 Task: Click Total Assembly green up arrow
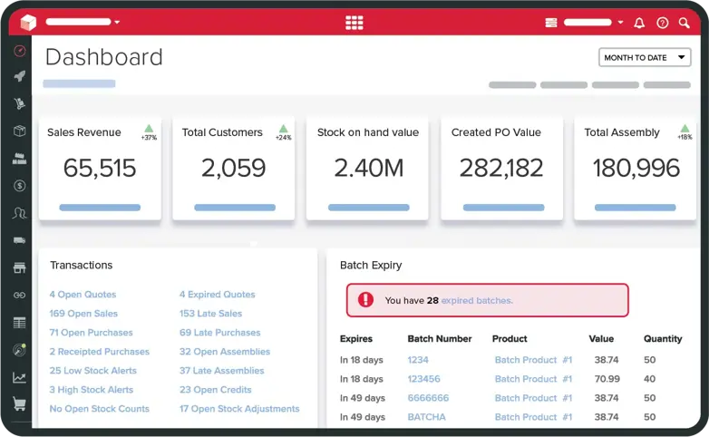(685, 129)
